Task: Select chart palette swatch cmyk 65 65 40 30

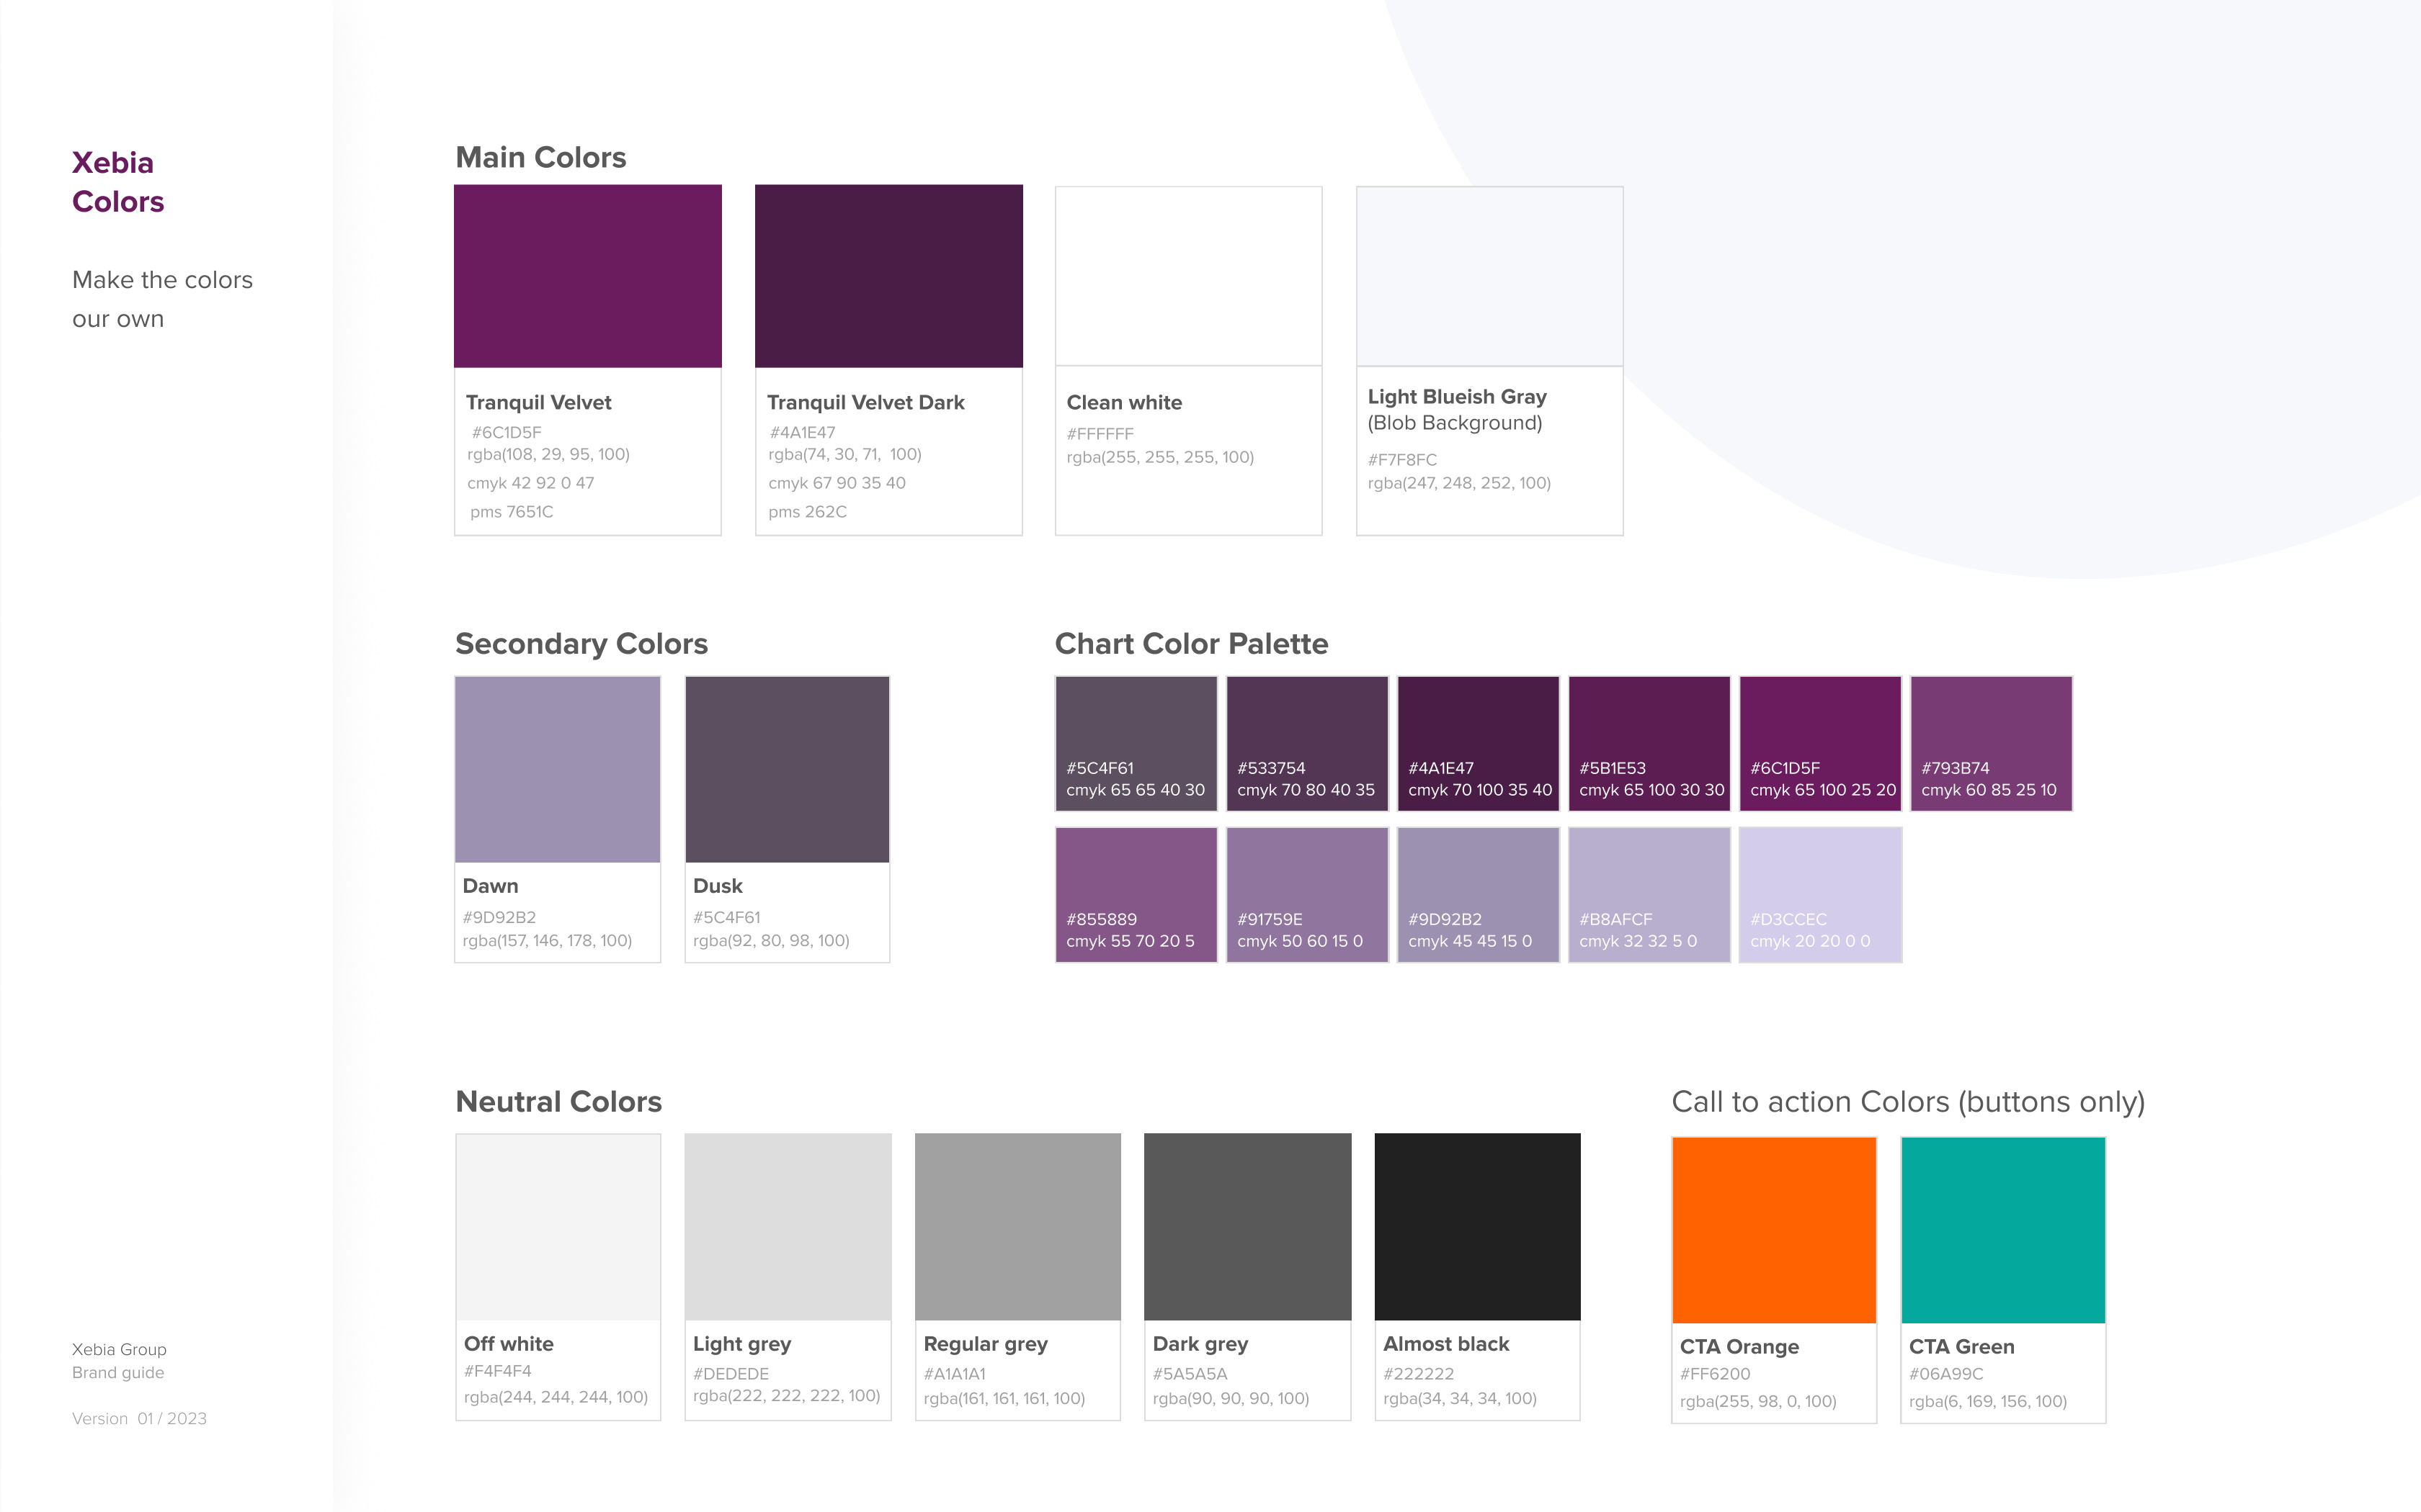Action: point(1136,743)
